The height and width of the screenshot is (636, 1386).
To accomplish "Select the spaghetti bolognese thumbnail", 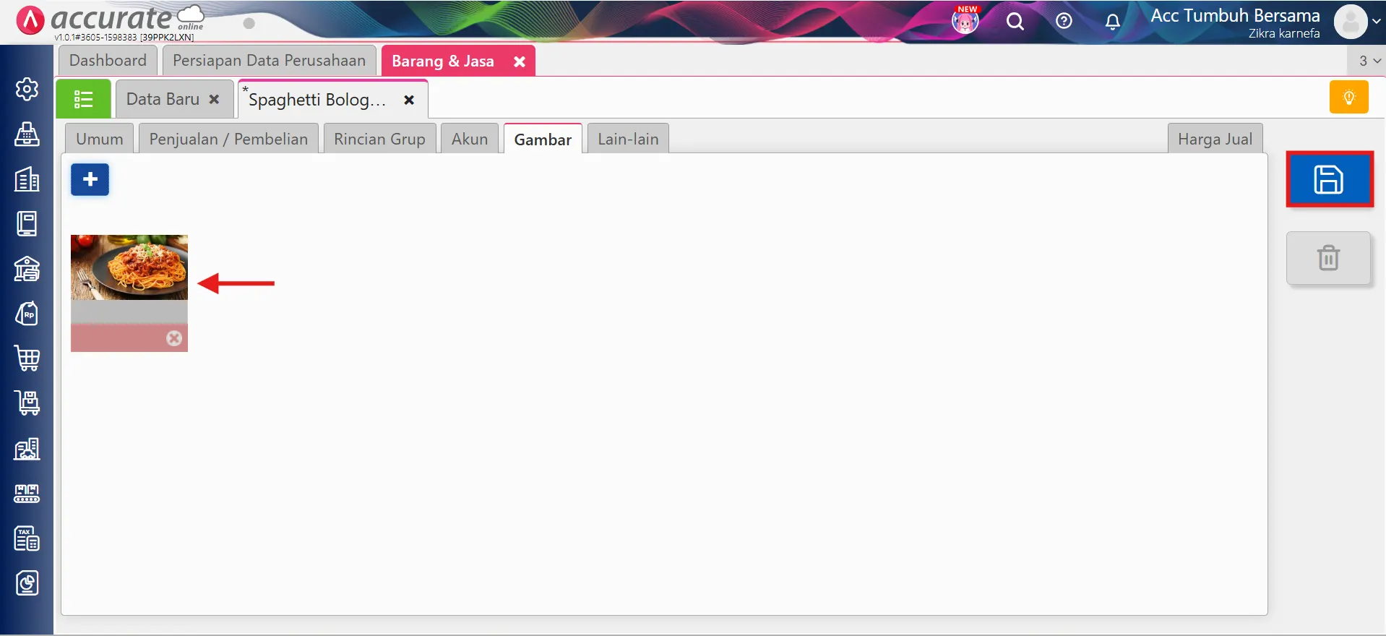I will (129, 267).
